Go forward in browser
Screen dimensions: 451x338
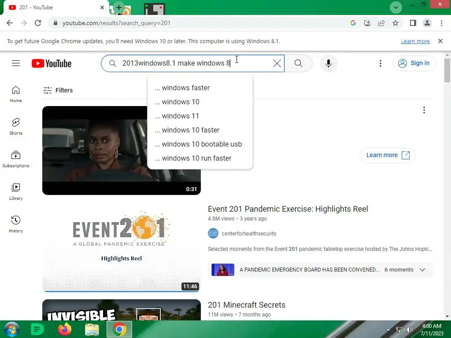click(x=24, y=23)
